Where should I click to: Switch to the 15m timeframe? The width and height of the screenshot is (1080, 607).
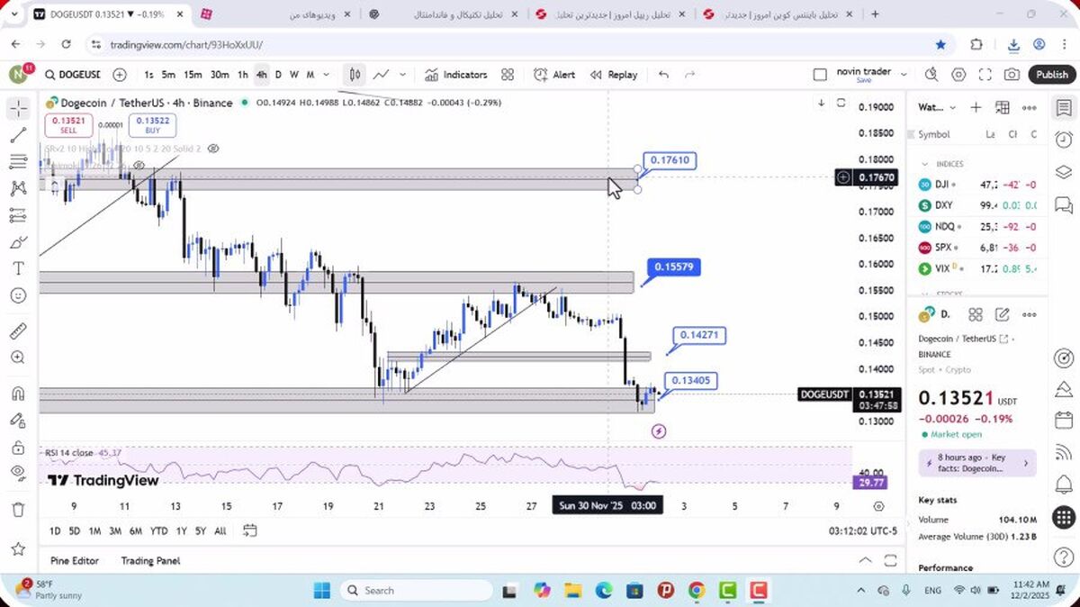[x=193, y=75]
